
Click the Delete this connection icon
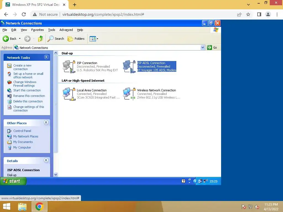9,102
